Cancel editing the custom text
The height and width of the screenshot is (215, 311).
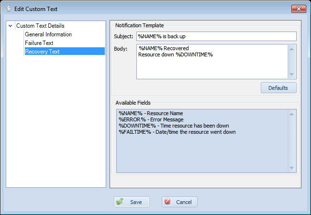tap(179, 202)
